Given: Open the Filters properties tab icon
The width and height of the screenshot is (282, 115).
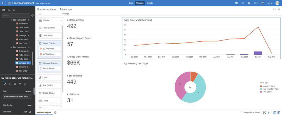Looking at the screenshot, I should pos(20,84).
